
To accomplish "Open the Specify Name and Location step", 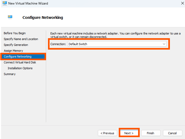I will point(21,39).
